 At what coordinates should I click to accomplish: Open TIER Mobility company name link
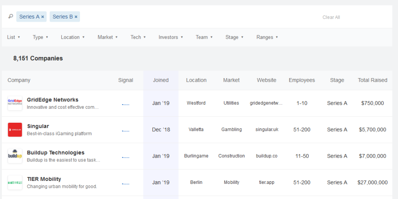(44, 179)
